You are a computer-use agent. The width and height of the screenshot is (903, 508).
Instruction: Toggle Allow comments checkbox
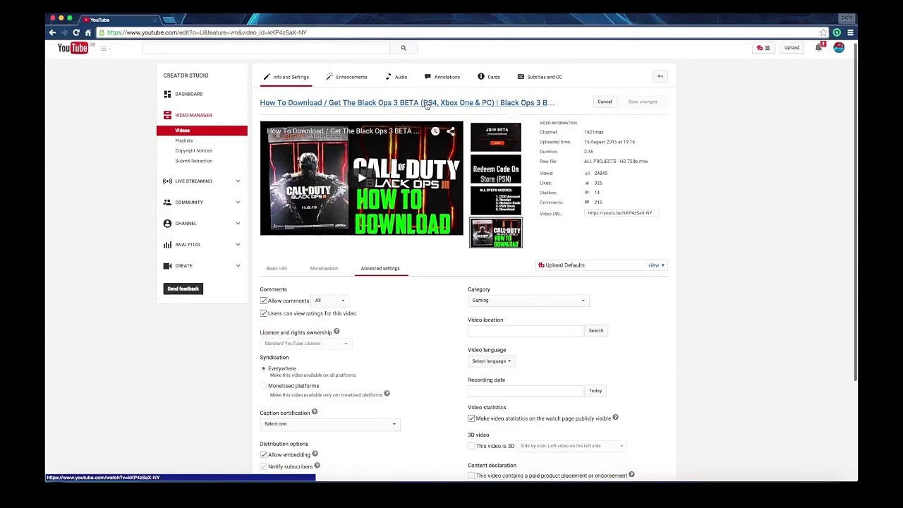click(x=264, y=301)
